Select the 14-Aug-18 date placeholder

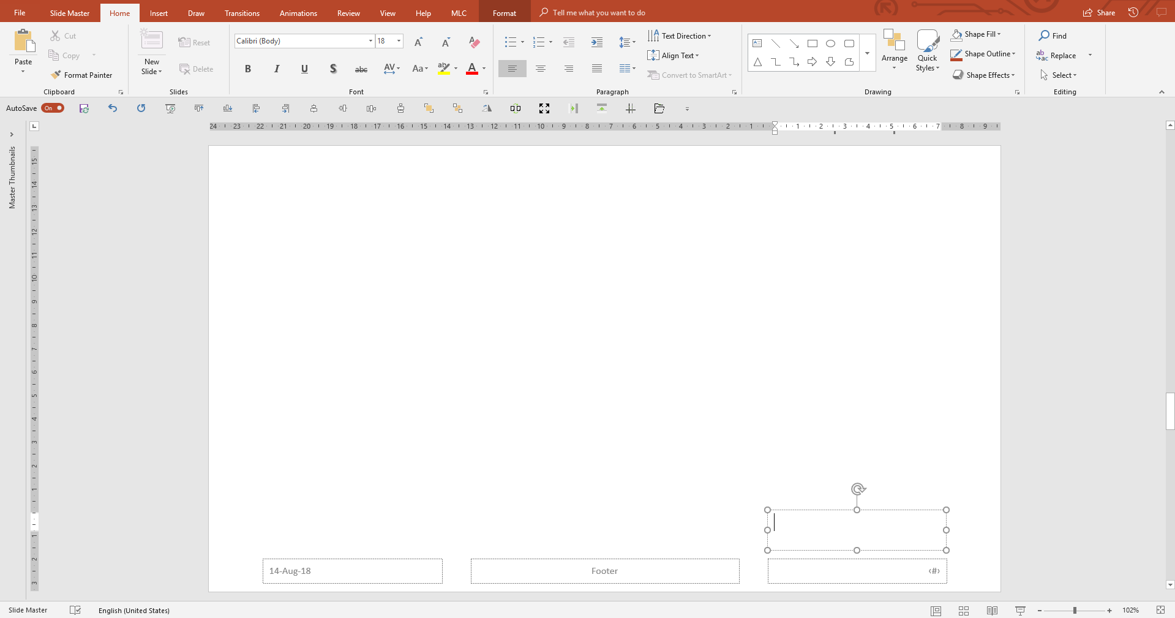tap(353, 571)
